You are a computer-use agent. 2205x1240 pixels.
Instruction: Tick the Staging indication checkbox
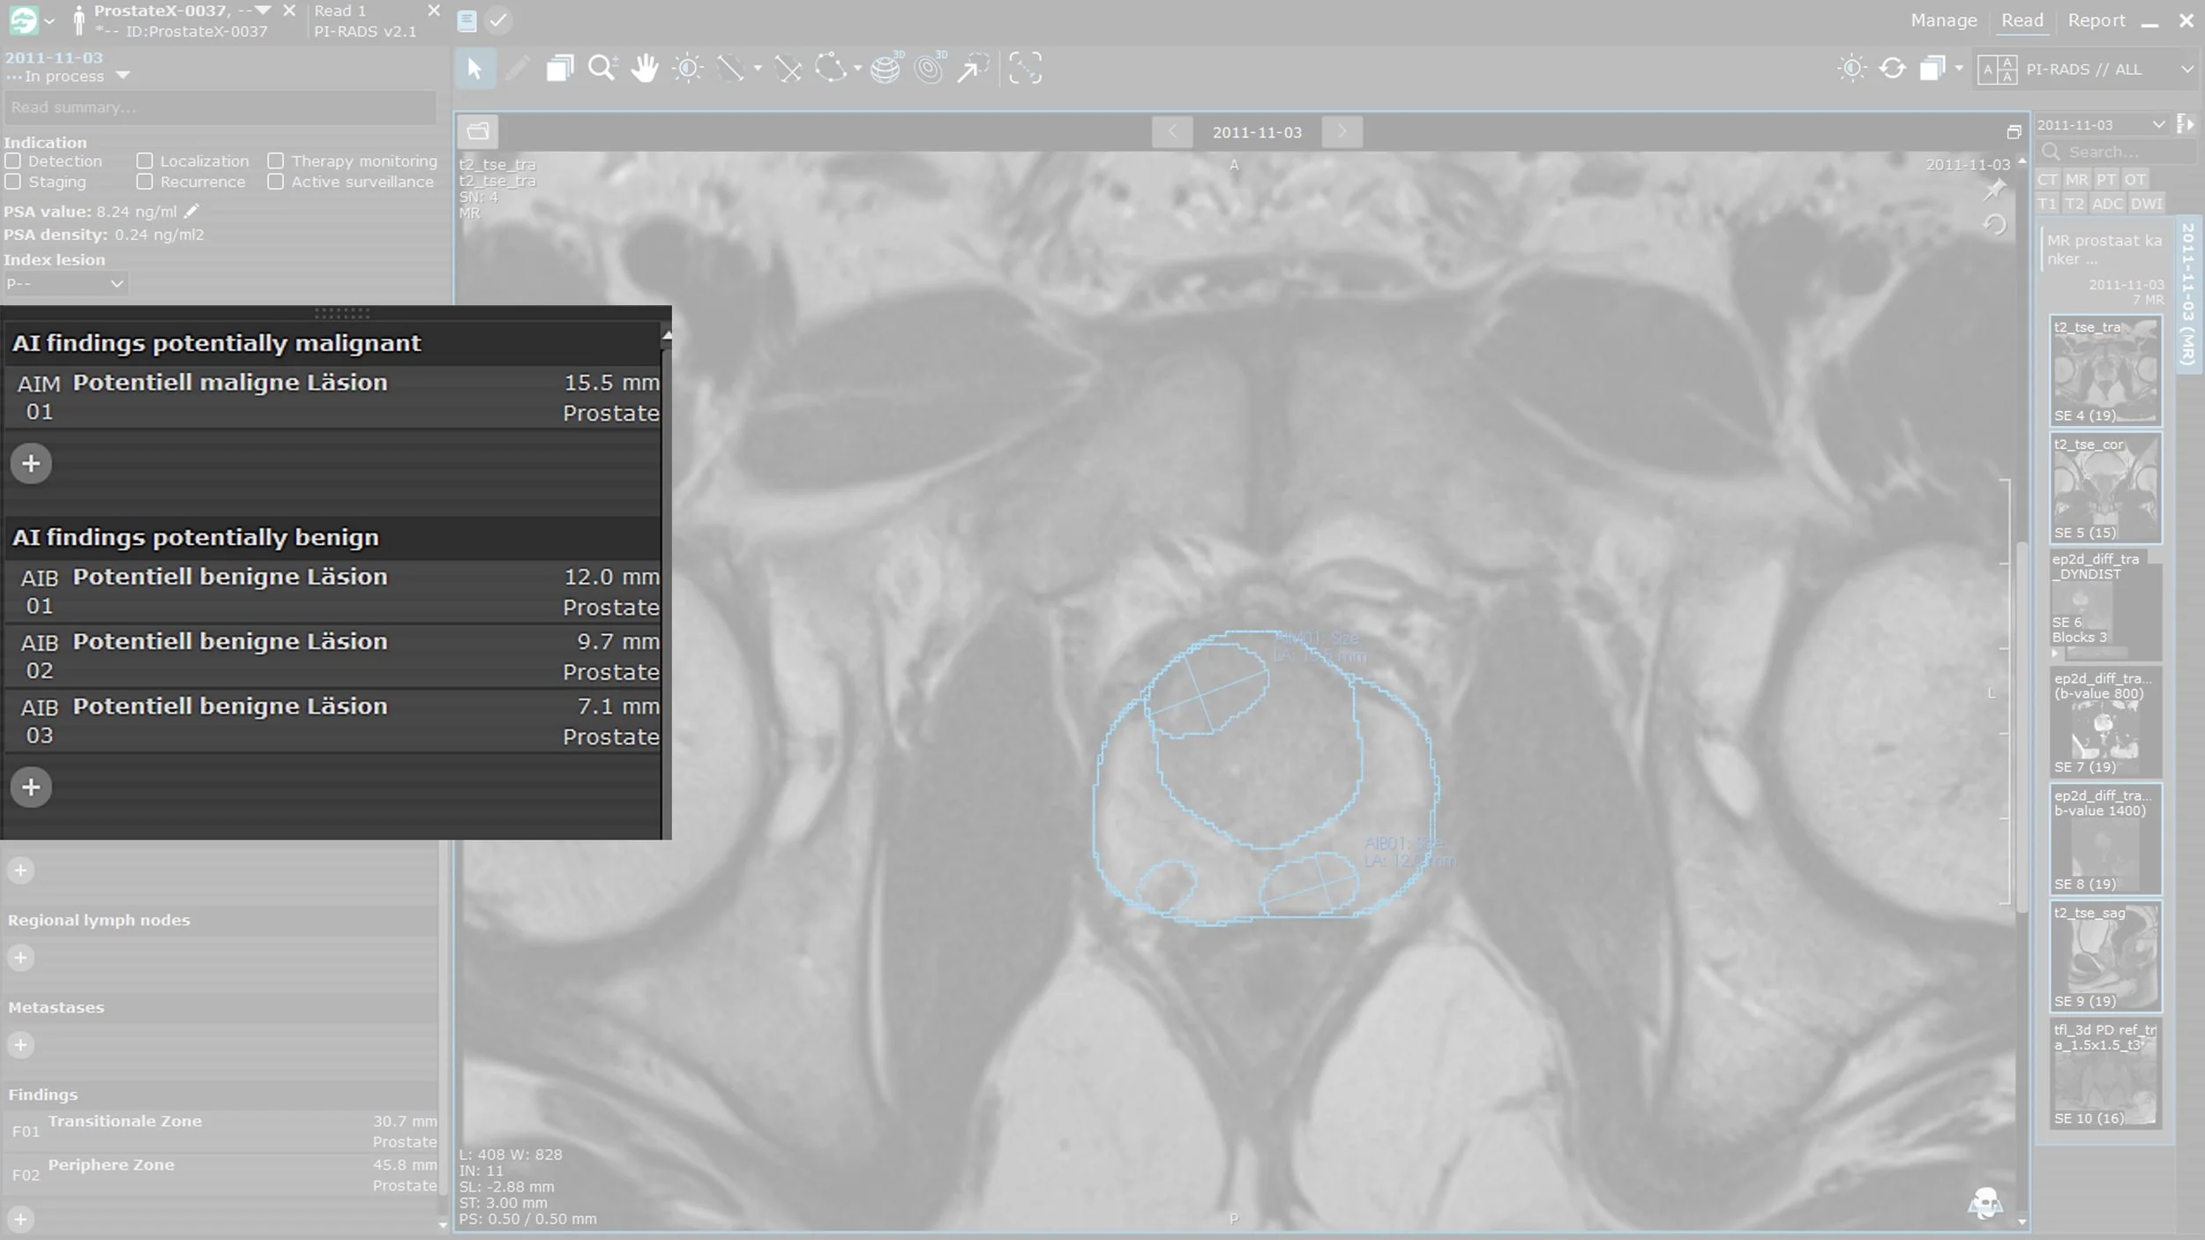pyautogui.click(x=13, y=182)
